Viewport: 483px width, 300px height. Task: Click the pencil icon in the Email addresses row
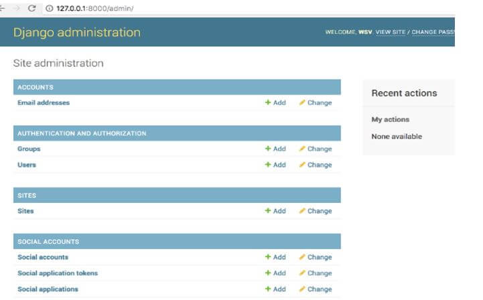[302, 102]
